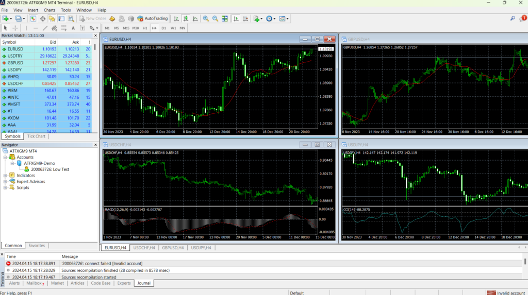Viewport: 528px width, 295px height.
Task: Switch to the Tick Chart tab
Action: pos(36,136)
